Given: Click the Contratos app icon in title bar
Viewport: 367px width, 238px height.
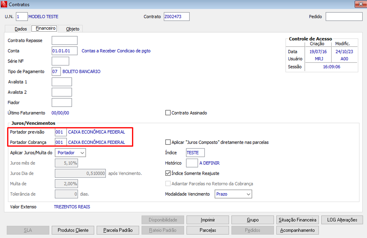Looking at the screenshot, I should 4,4.
